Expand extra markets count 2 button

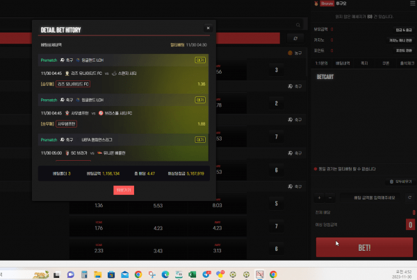pyautogui.click(x=277, y=103)
